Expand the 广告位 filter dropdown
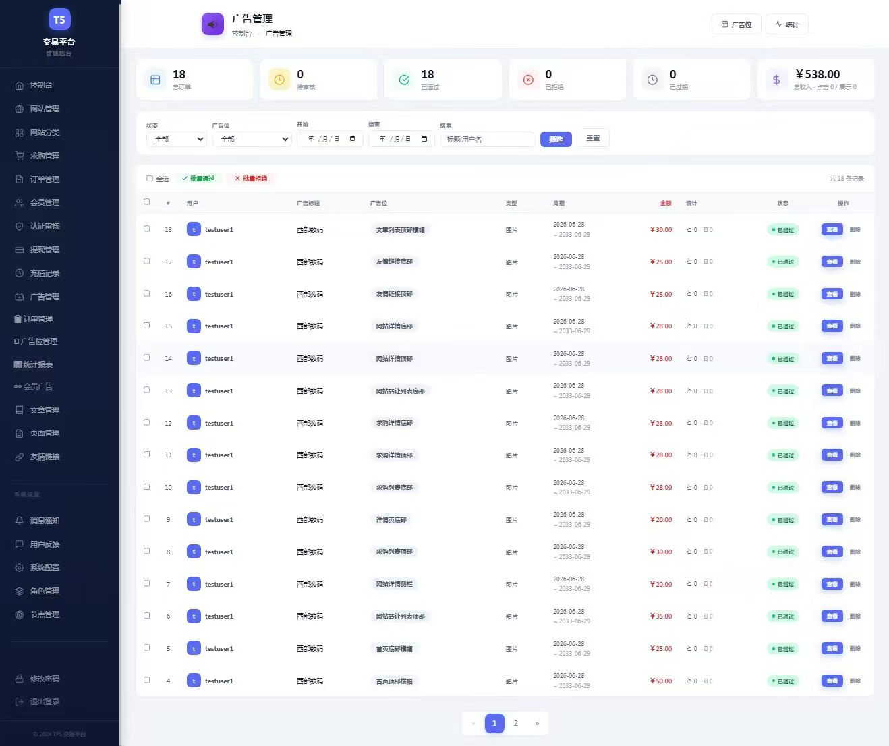 (x=252, y=139)
